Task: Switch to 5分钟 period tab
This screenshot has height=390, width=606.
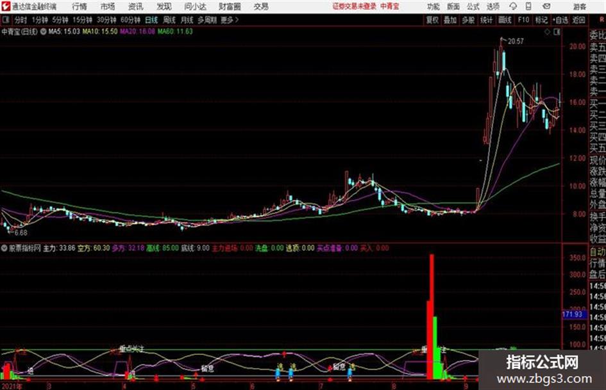Action: click(60, 20)
